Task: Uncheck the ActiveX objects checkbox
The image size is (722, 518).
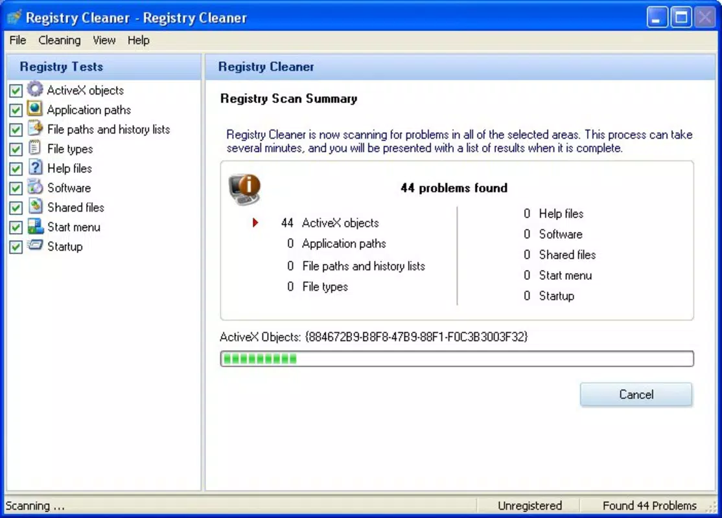Action: (x=16, y=91)
